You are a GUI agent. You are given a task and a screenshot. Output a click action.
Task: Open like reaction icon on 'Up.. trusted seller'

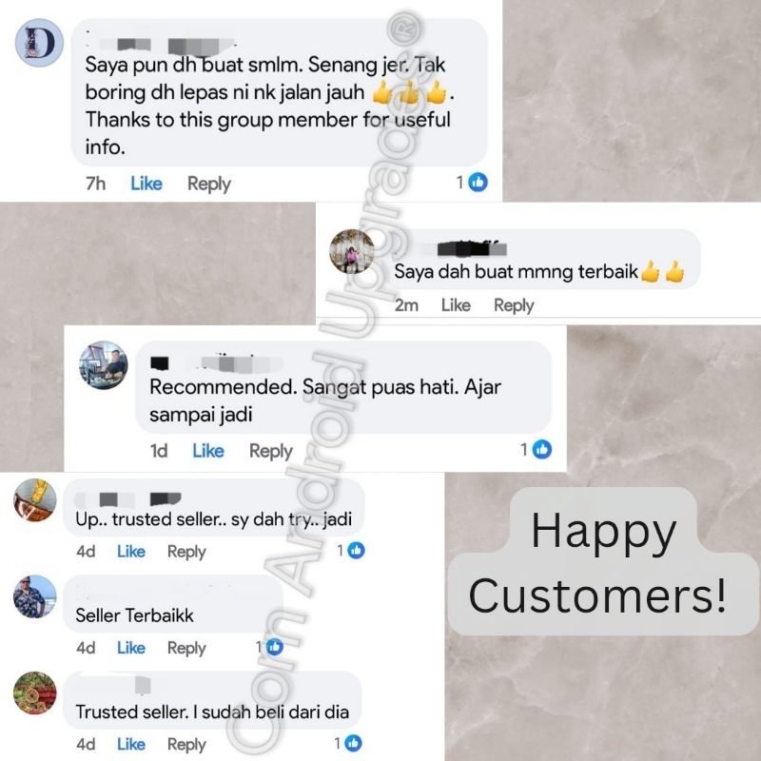click(356, 551)
